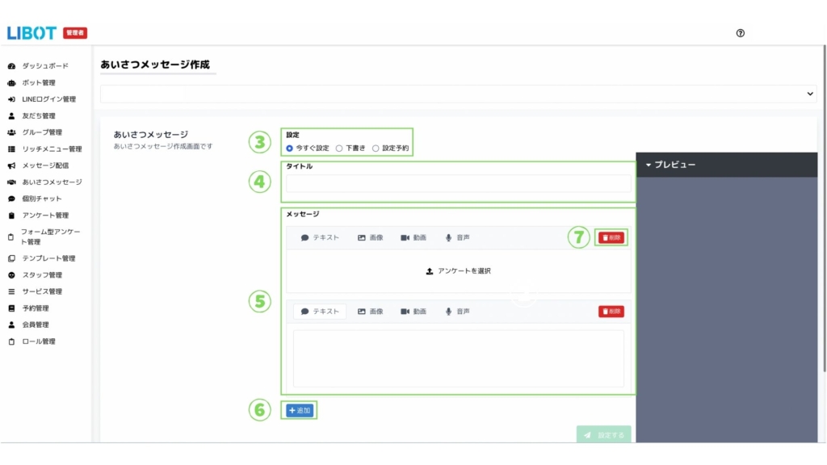Open 予約管理 in the sidebar
Screen dimensions: 827x465
point(35,308)
